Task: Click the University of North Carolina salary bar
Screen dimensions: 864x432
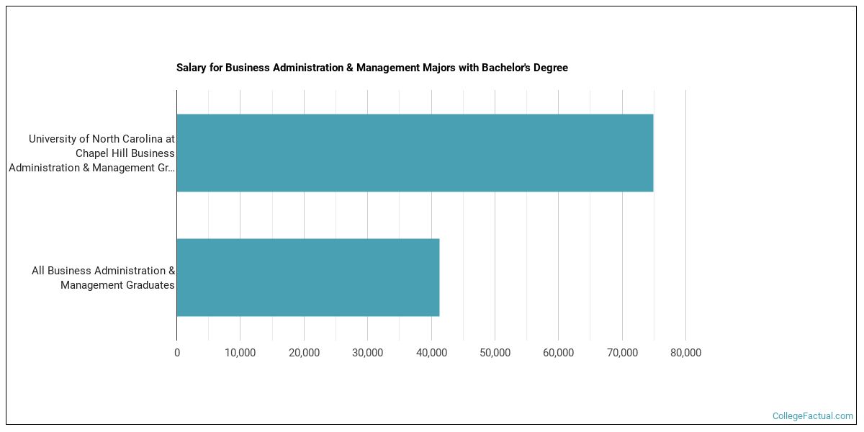Action: (415, 153)
